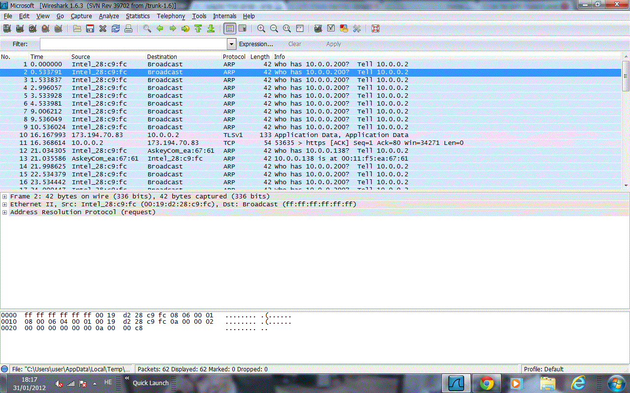Click the muted volume tray icon
This screenshot has width=630, height=393.
[60, 384]
